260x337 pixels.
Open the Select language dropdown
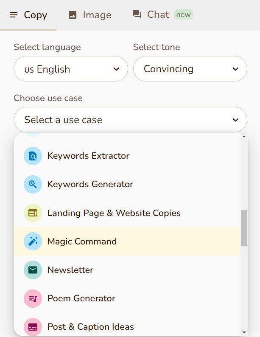(x=71, y=69)
